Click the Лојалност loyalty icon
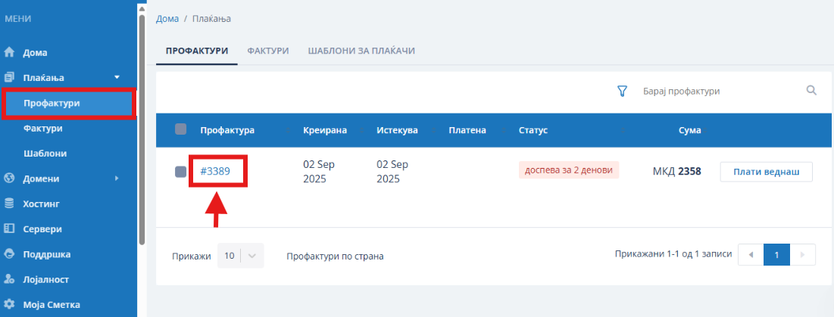834x317 pixels. tap(10, 279)
